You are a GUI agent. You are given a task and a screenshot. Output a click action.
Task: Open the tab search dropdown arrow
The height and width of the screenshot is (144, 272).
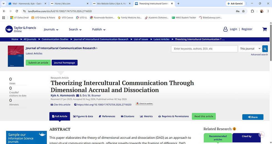pos(3,3)
